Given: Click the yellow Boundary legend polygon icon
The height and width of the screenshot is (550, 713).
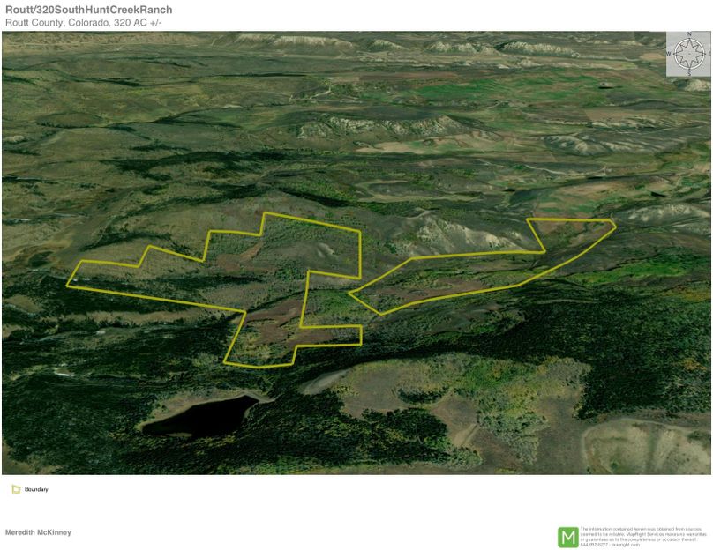Looking at the screenshot, I should pyautogui.click(x=15, y=487).
